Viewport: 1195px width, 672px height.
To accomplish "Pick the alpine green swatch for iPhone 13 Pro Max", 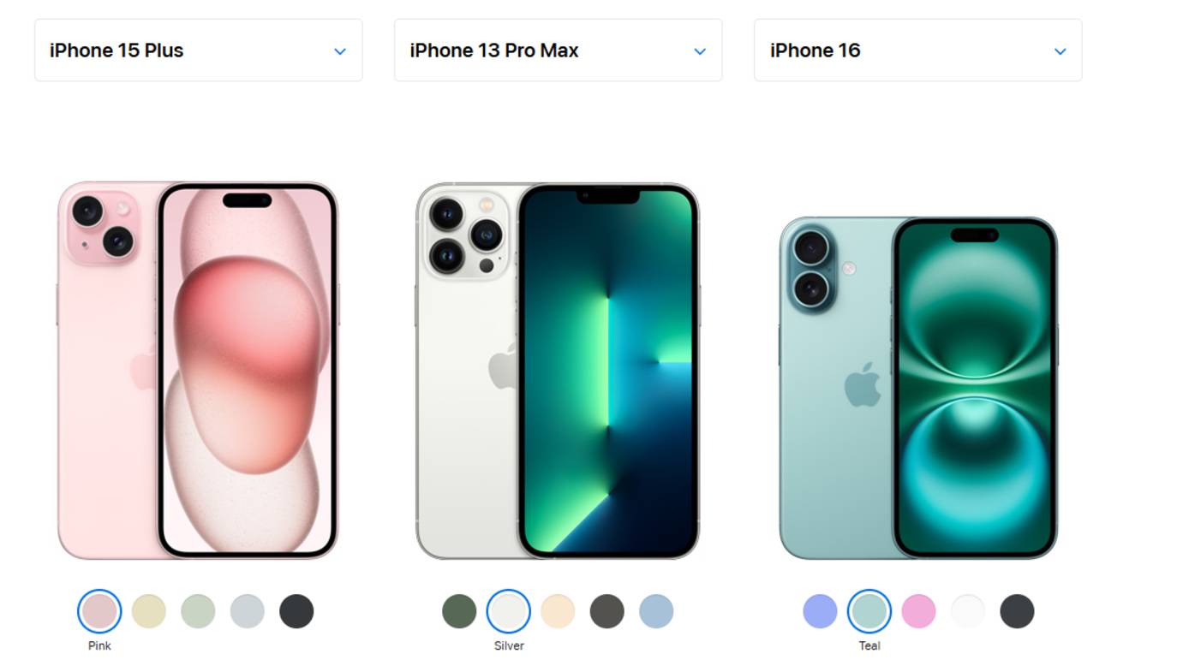I will coord(459,611).
